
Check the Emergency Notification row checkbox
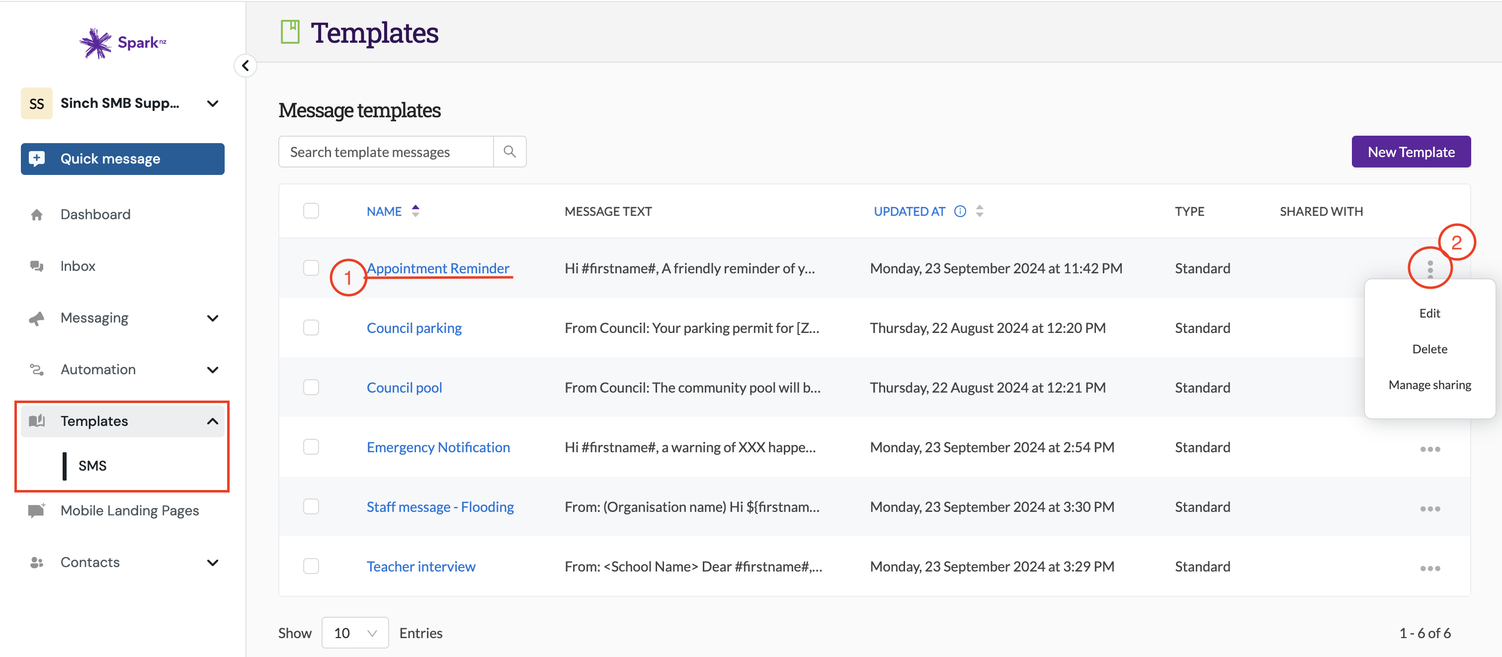[x=311, y=447]
